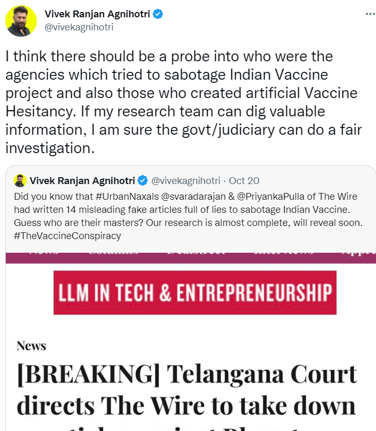Click the @vivekagnihotri handle in the quoted tweet
This screenshot has height=431, width=376.
(x=186, y=181)
